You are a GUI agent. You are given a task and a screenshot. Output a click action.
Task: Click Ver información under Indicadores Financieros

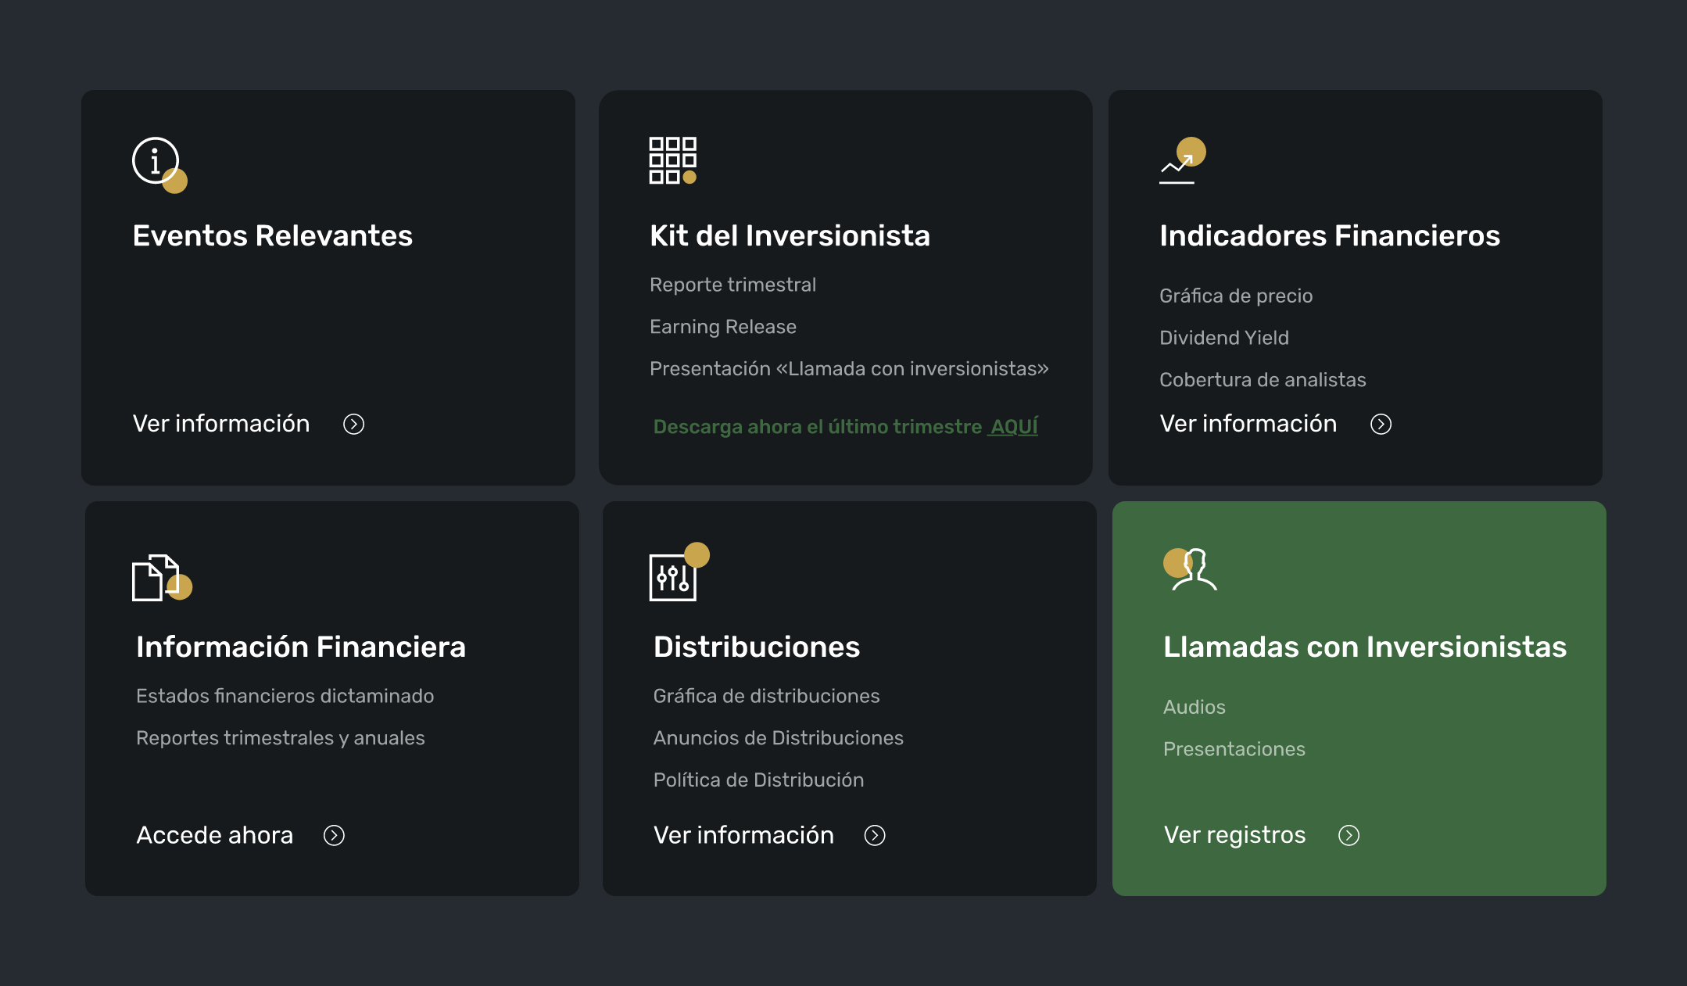[x=1248, y=424]
